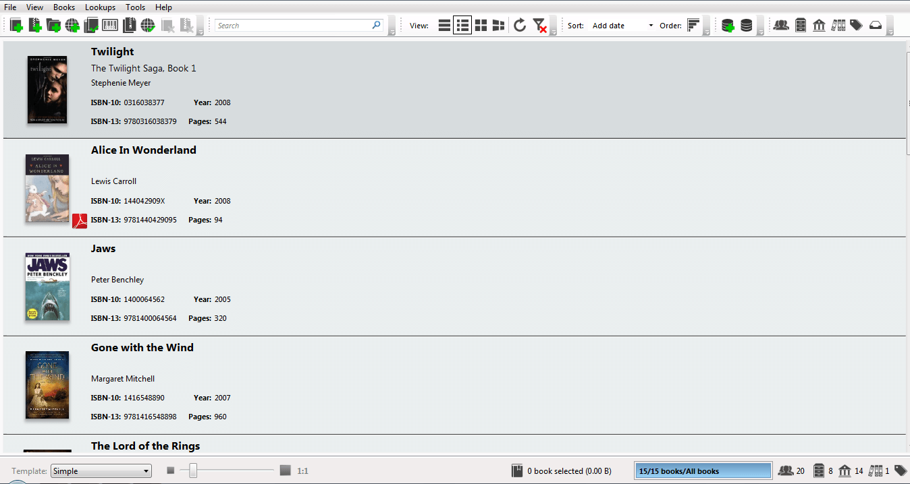Click the file cabinet count icon in status bar
The height and width of the screenshot is (484, 910).
819,471
